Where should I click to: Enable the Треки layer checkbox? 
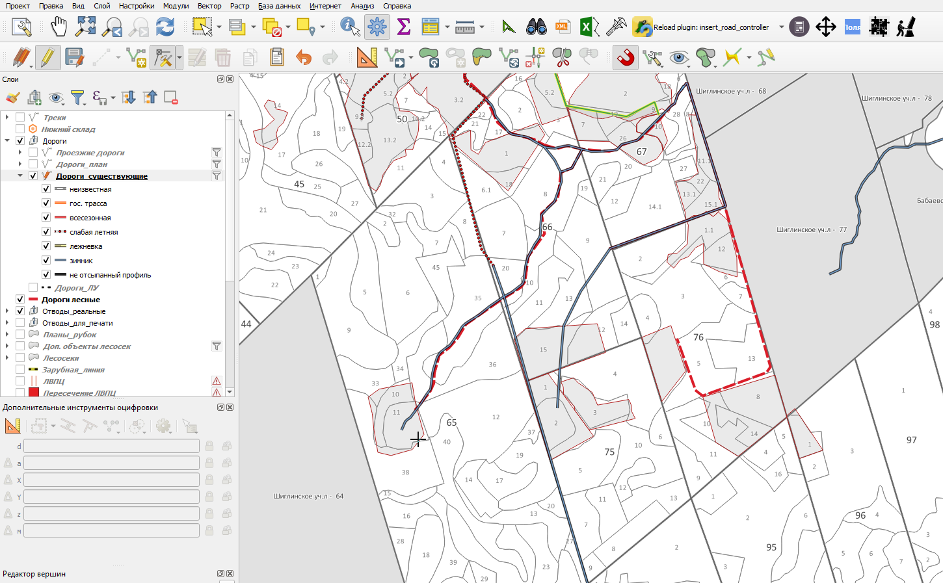click(x=20, y=118)
